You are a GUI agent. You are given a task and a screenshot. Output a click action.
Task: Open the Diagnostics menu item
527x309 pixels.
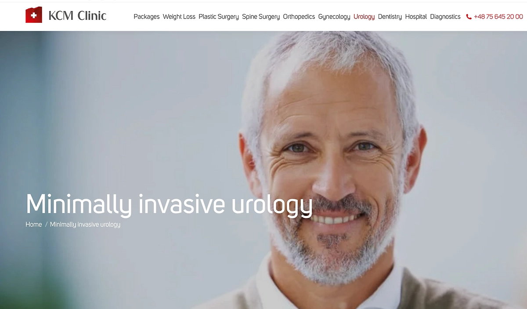point(445,17)
